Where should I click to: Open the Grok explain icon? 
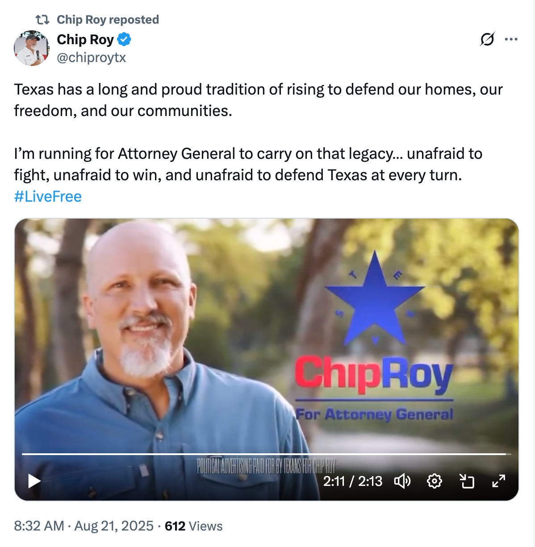pyautogui.click(x=487, y=39)
